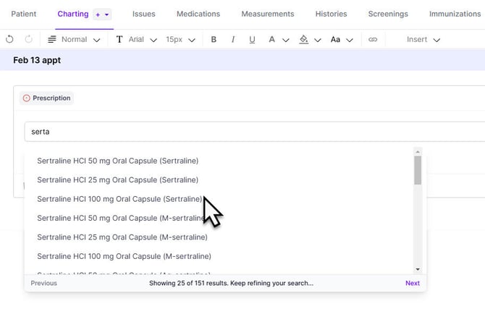
Task: Click the scrollbar down arrow
Action: click(418, 269)
